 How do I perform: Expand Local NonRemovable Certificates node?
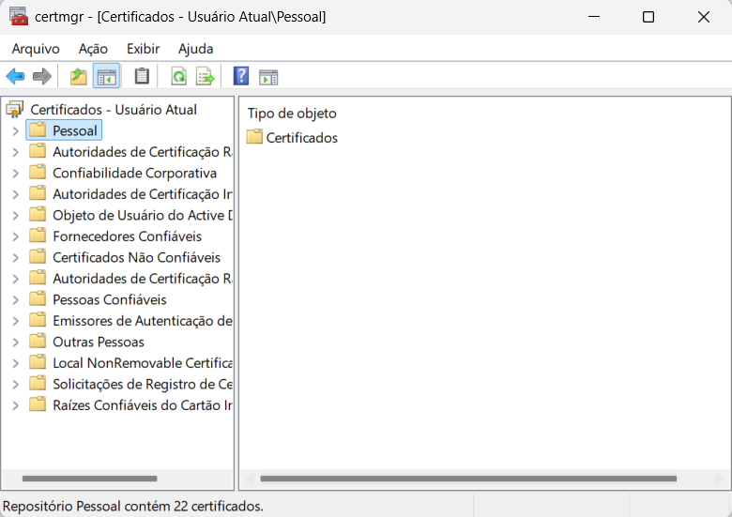coord(15,363)
